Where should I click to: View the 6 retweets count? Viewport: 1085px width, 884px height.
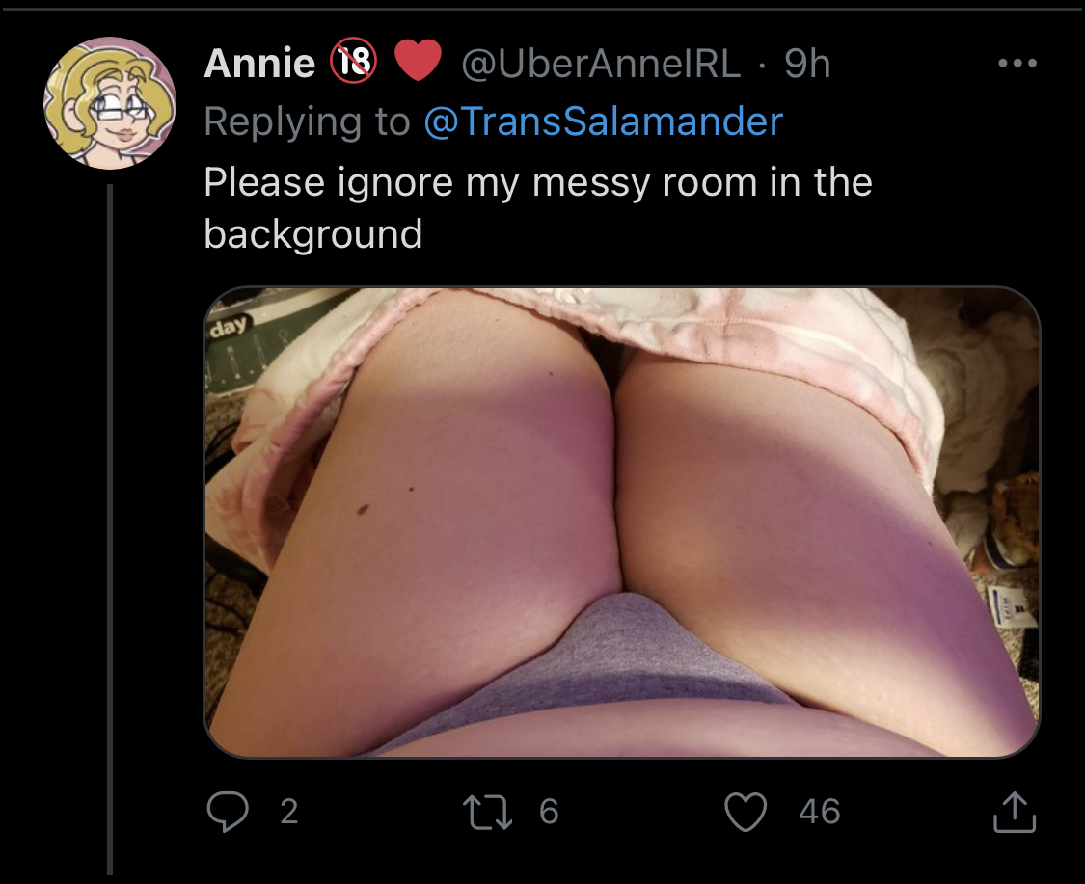549,811
